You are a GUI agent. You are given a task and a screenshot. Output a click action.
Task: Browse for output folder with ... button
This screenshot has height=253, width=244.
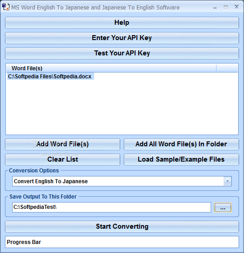pos(223,208)
